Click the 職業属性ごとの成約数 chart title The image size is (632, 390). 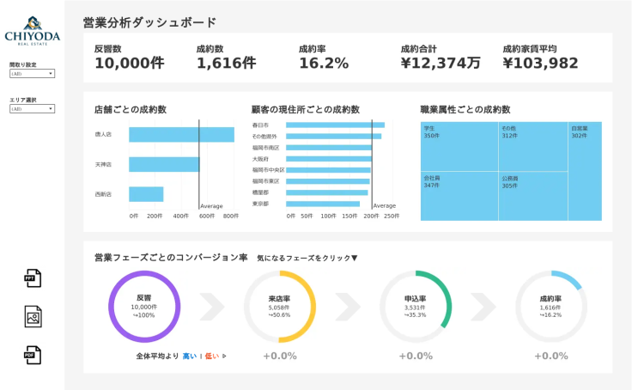(x=465, y=110)
